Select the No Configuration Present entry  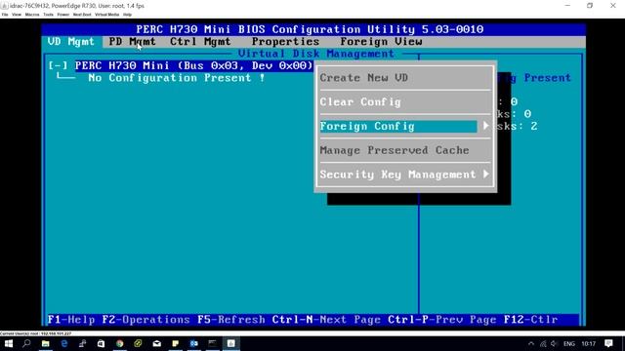(177, 78)
